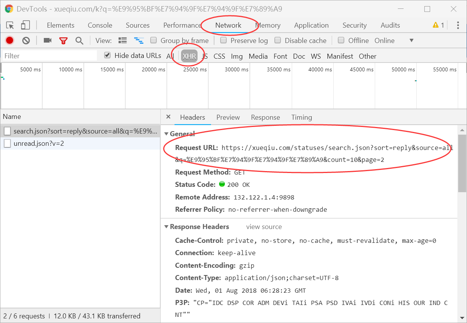Screen dimensions: 467x323
Task: Collapse the Response Headers section triangle
Action: 166,227
